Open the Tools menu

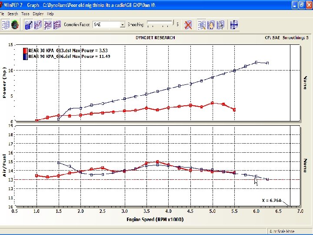[x=25, y=14]
